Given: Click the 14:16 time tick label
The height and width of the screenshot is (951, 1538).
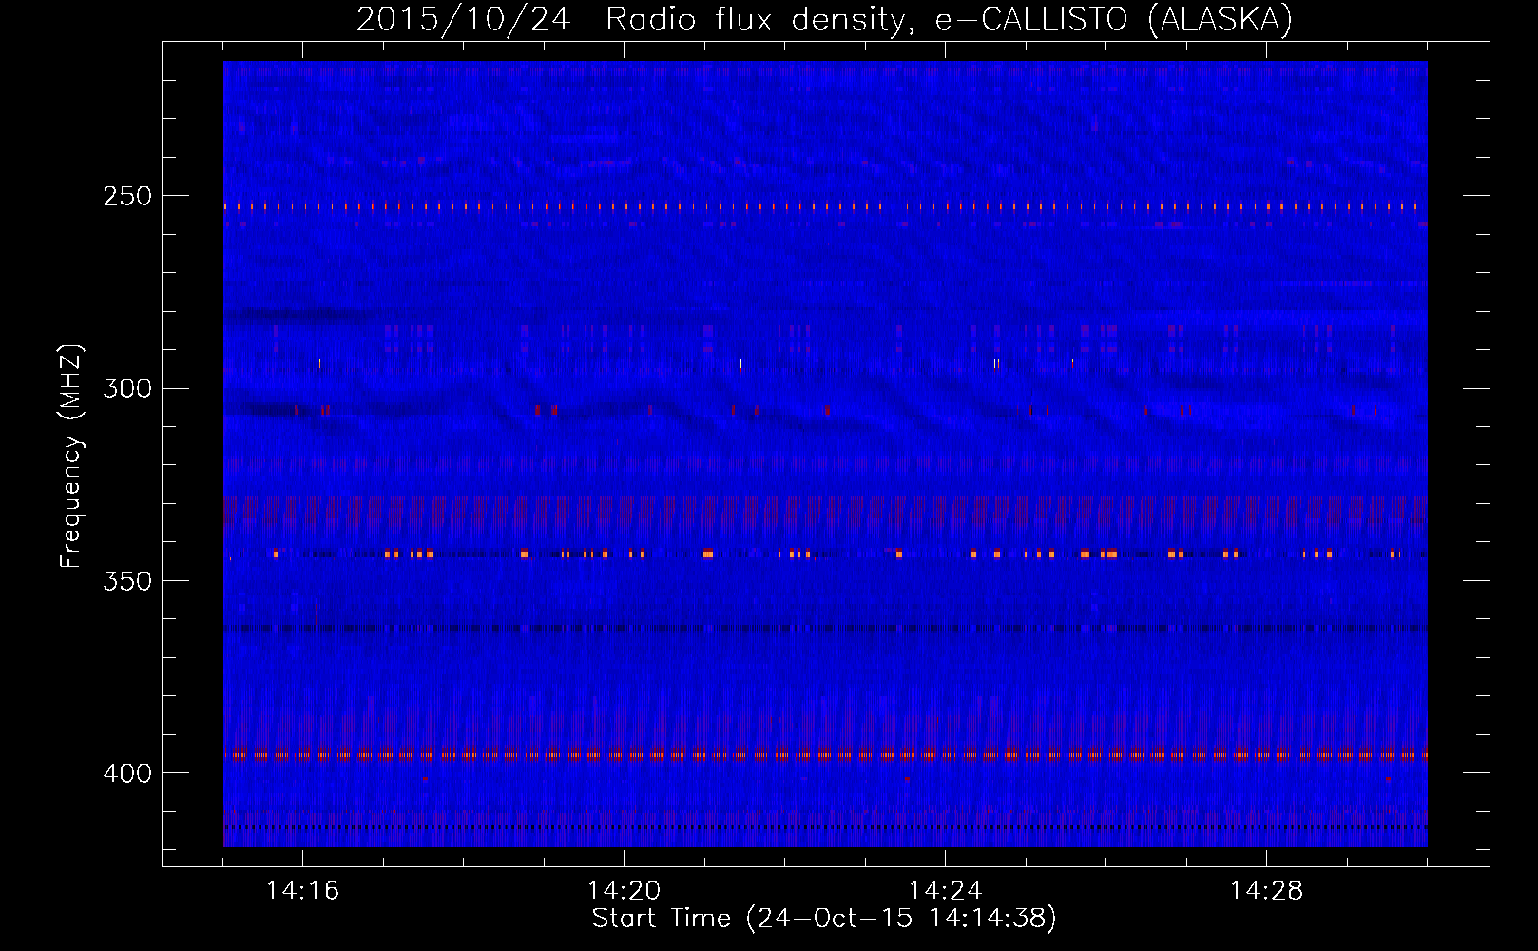Looking at the screenshot, I should [x=302, y=890].
